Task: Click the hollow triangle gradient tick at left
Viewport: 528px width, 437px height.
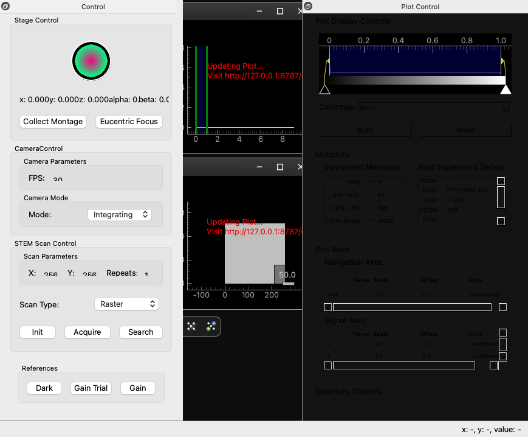Action: pyautogui.click(x=324, y=90)
